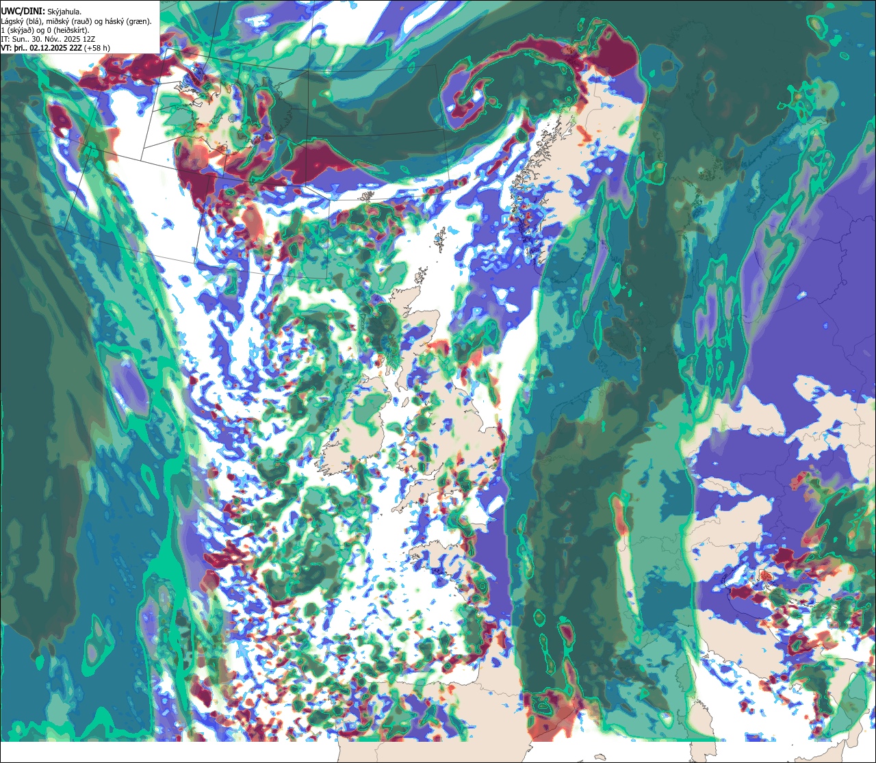Click the "Lágský (blá)" legend entry
Viewport: 876px width, 763px height.
click(x=21, y=21)
